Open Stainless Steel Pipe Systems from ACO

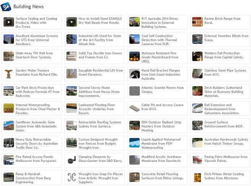click(225, 73)
